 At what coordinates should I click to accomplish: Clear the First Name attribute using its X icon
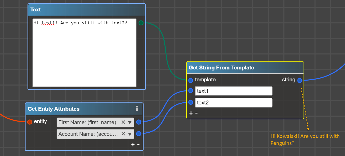tap(123, 122)
